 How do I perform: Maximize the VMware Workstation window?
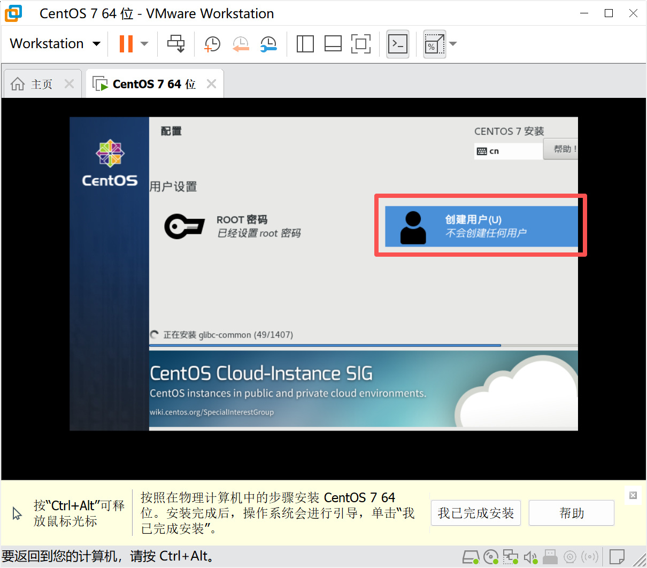[x=609, y=13]
